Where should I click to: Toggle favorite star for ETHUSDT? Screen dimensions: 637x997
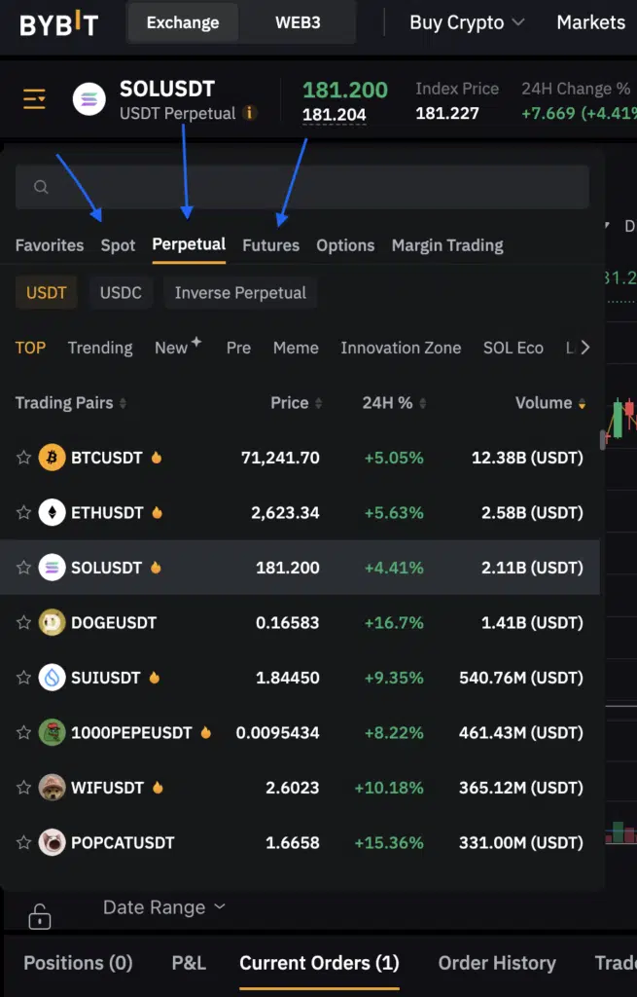point(23,512)
